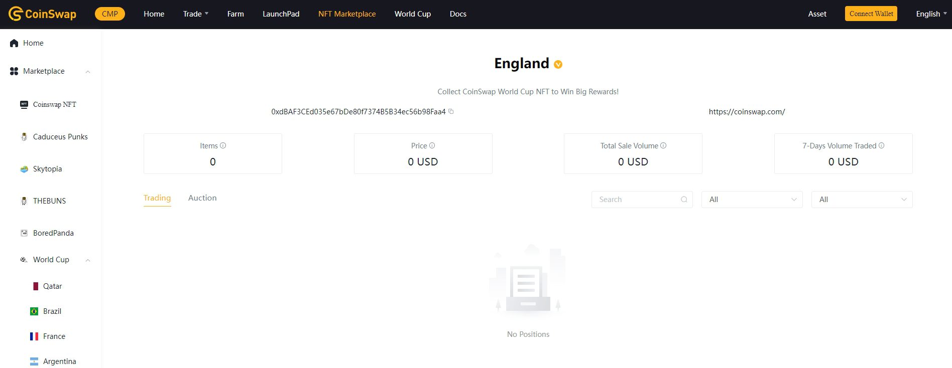Viewport: 952px width, 368px height.
Task: Open the LaunchPad menu item
Action: point(281,14)
